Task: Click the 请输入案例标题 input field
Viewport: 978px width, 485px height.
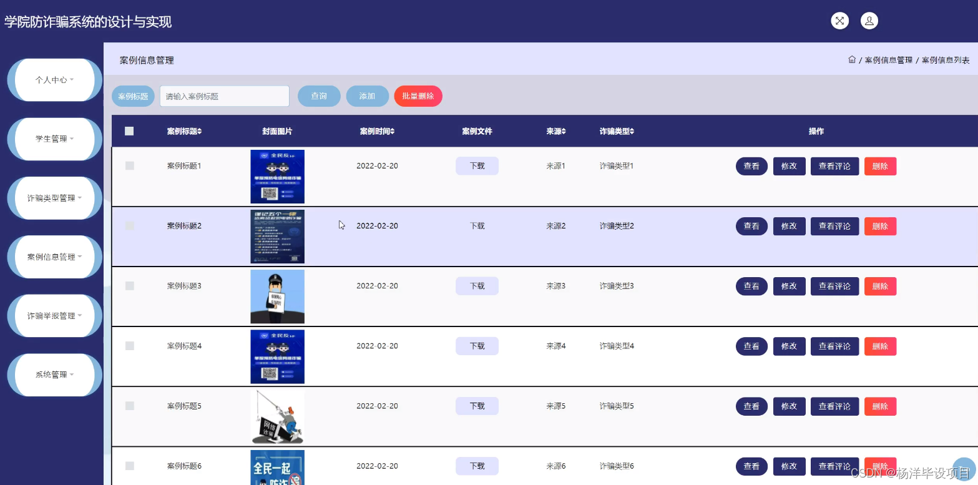Action: 224,96
